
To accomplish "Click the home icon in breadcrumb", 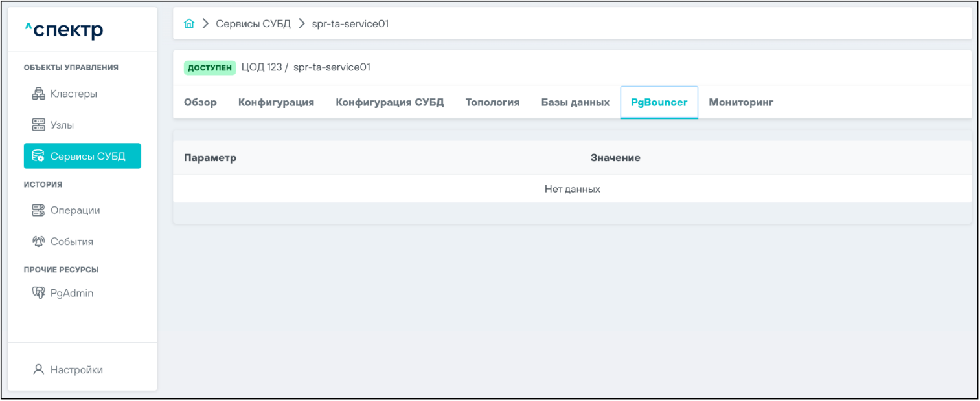I will pos(189,24).
